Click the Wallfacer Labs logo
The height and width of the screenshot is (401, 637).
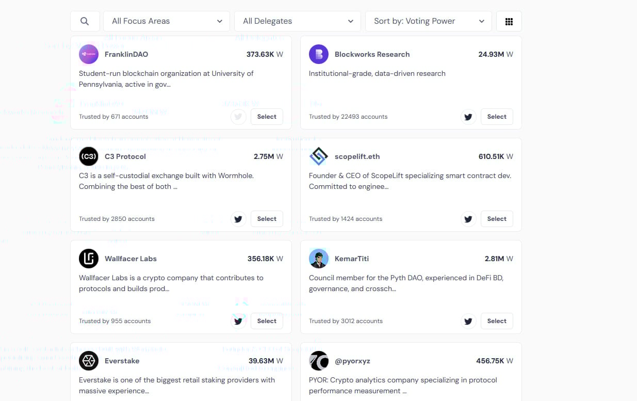89,259
